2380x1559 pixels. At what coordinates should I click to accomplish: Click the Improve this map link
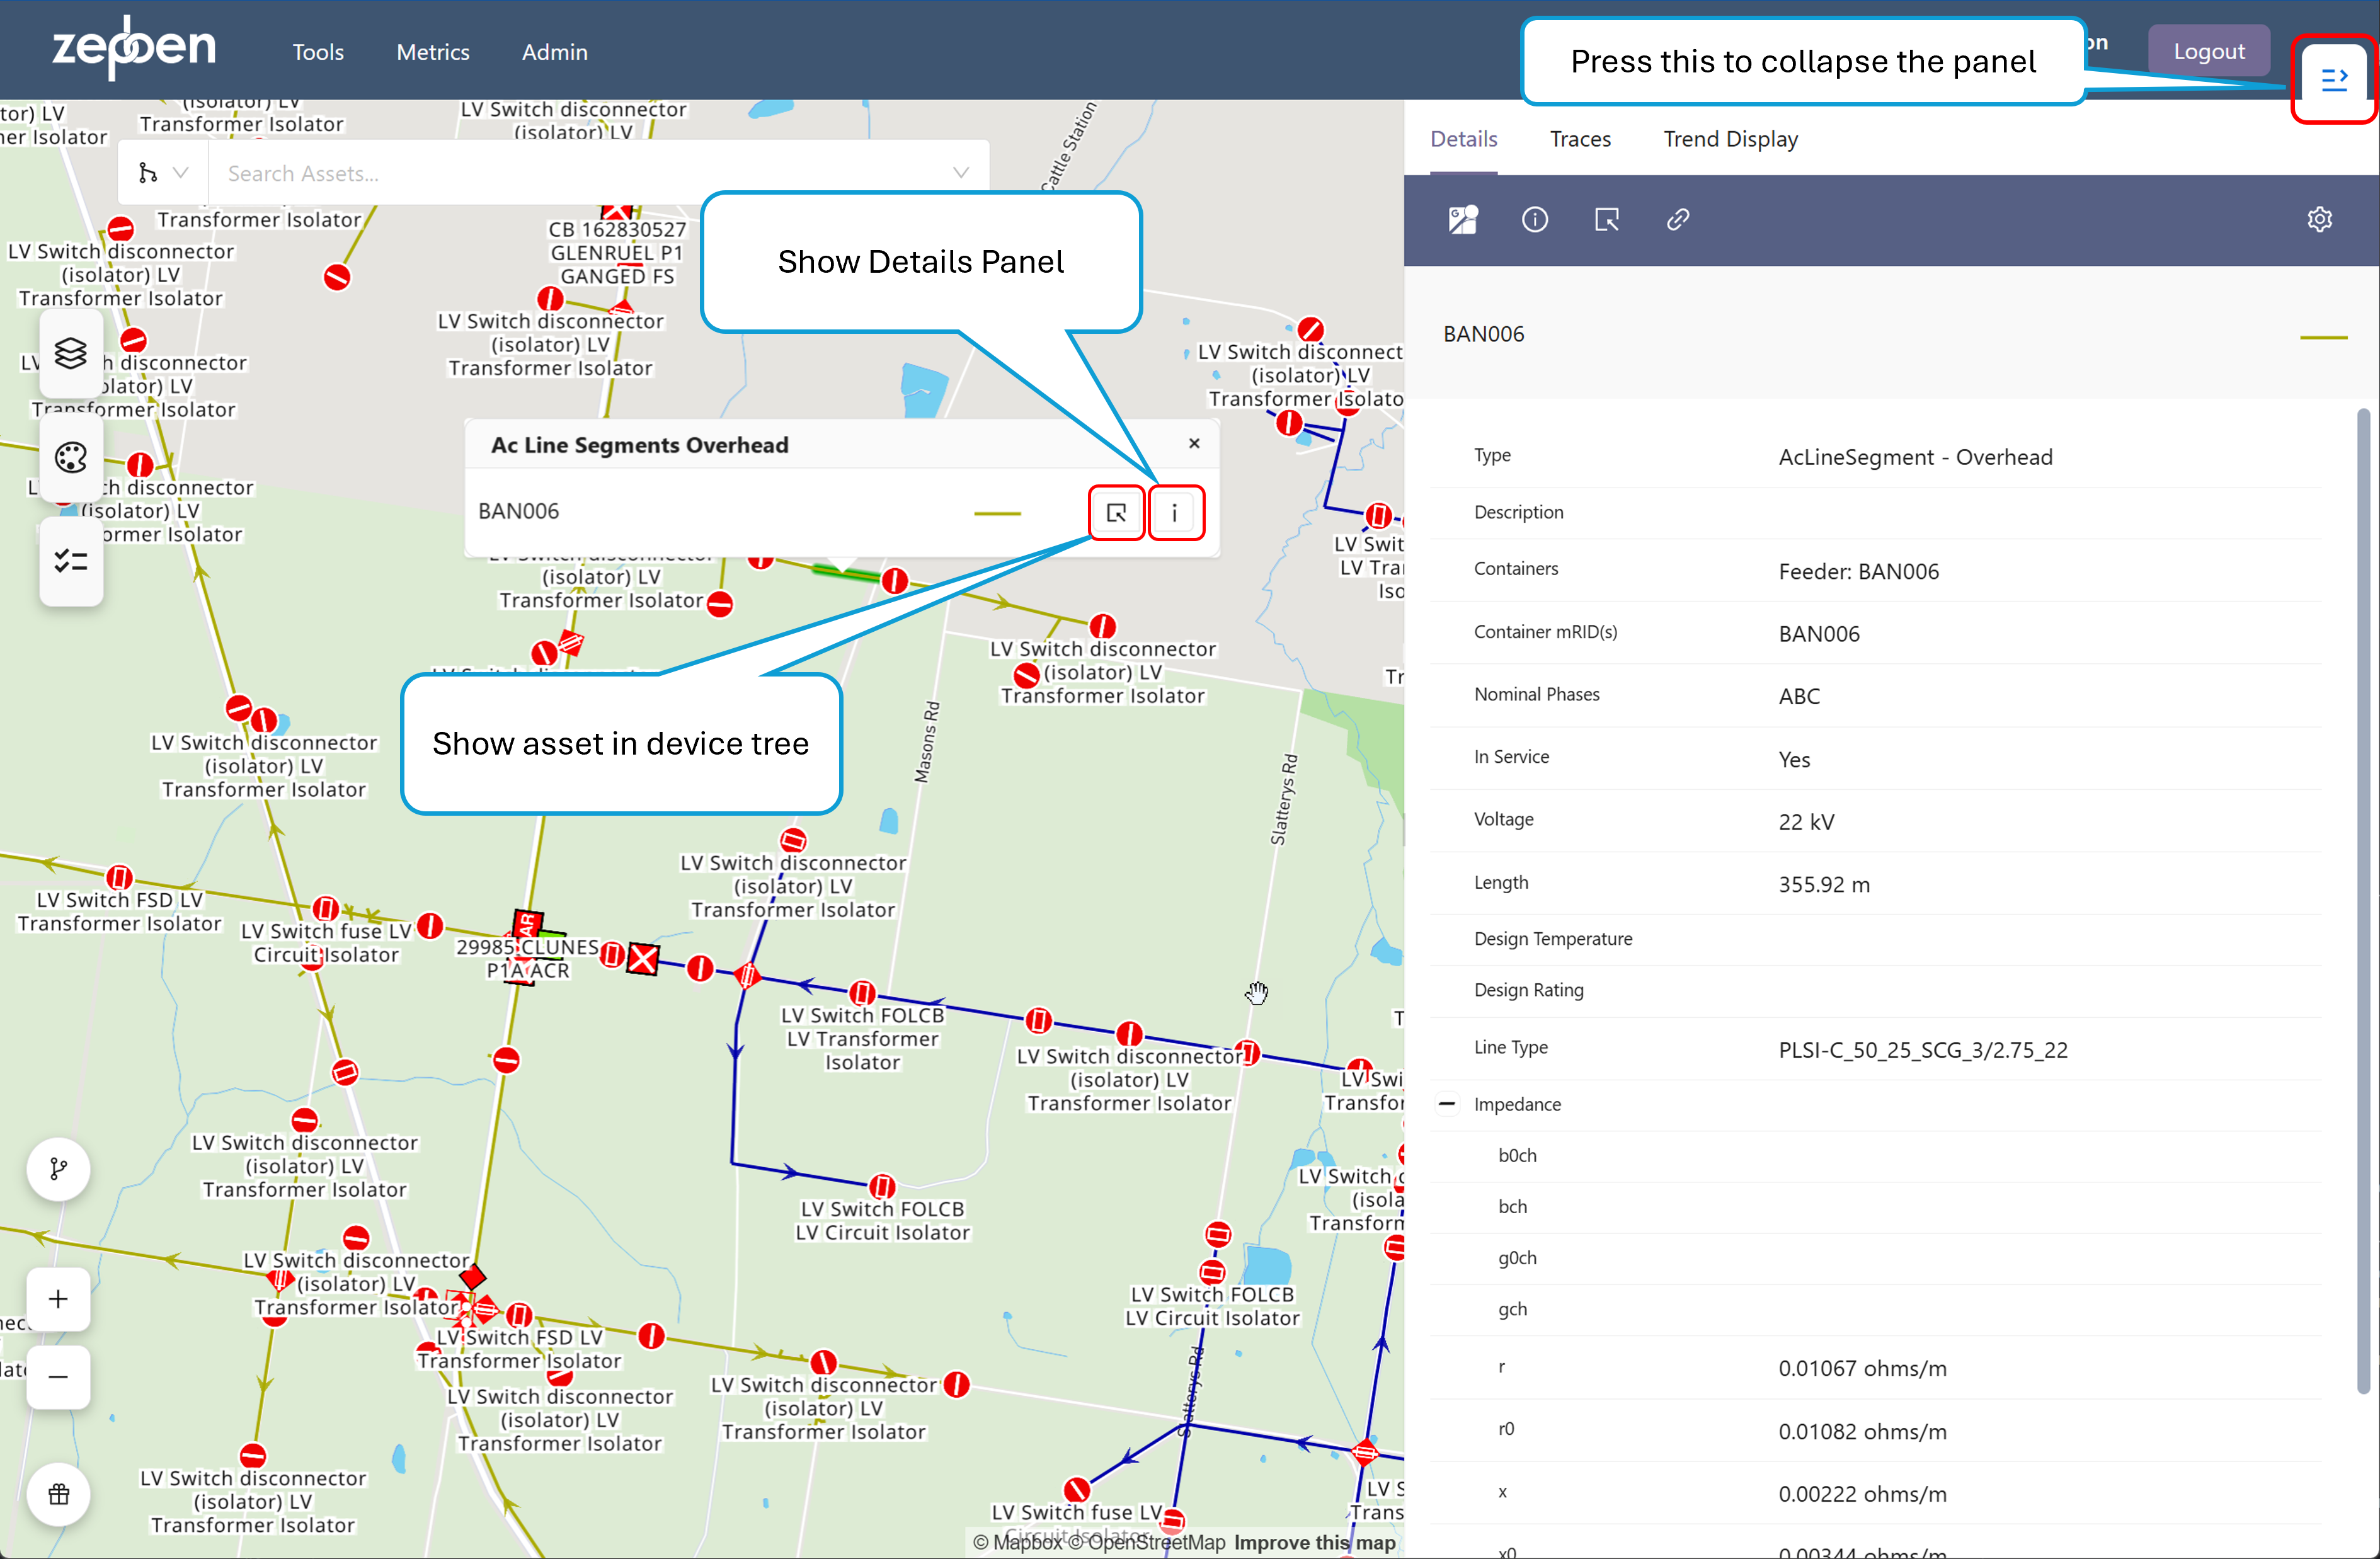[x=1315, y=1542]
